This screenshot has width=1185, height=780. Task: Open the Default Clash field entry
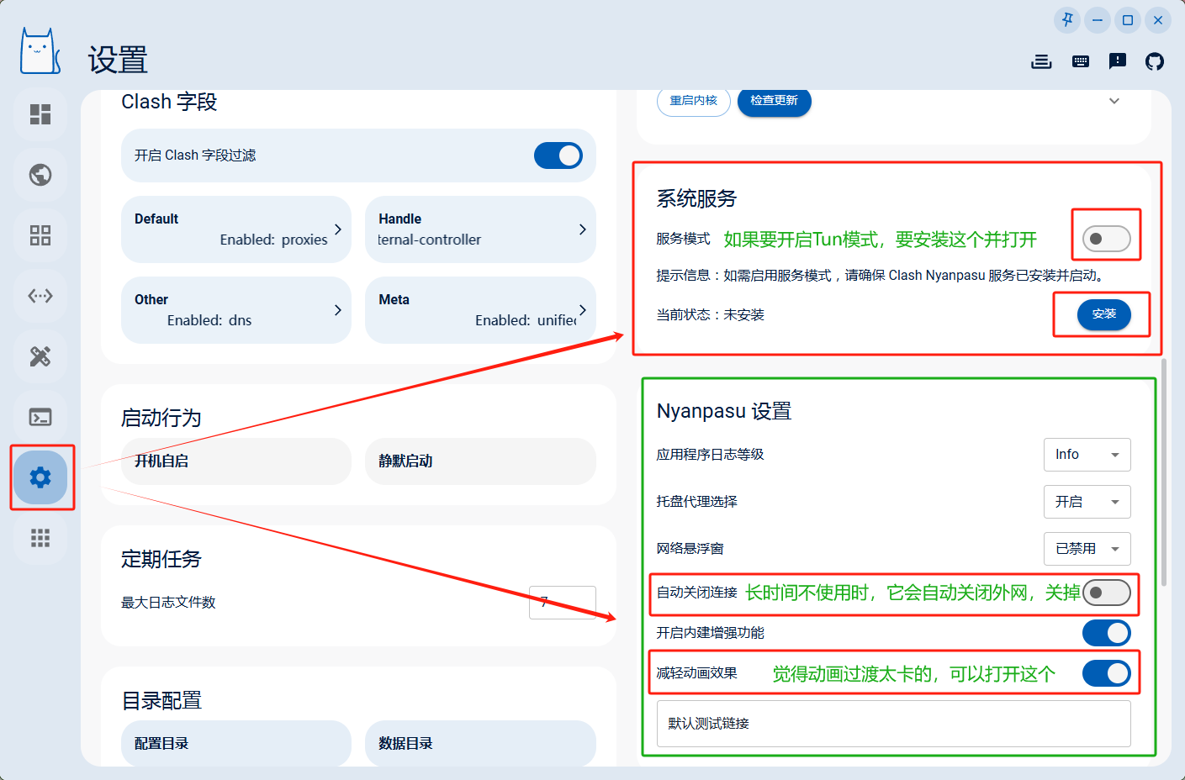236,229
